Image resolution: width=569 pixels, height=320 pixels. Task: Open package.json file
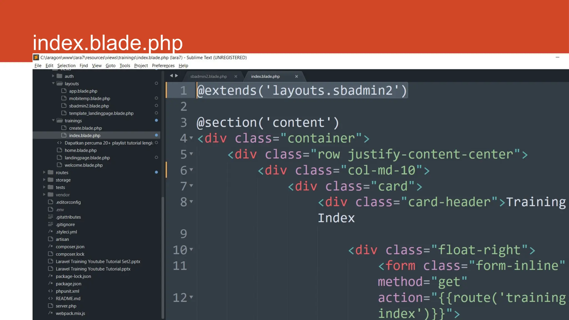click(68, 284)
